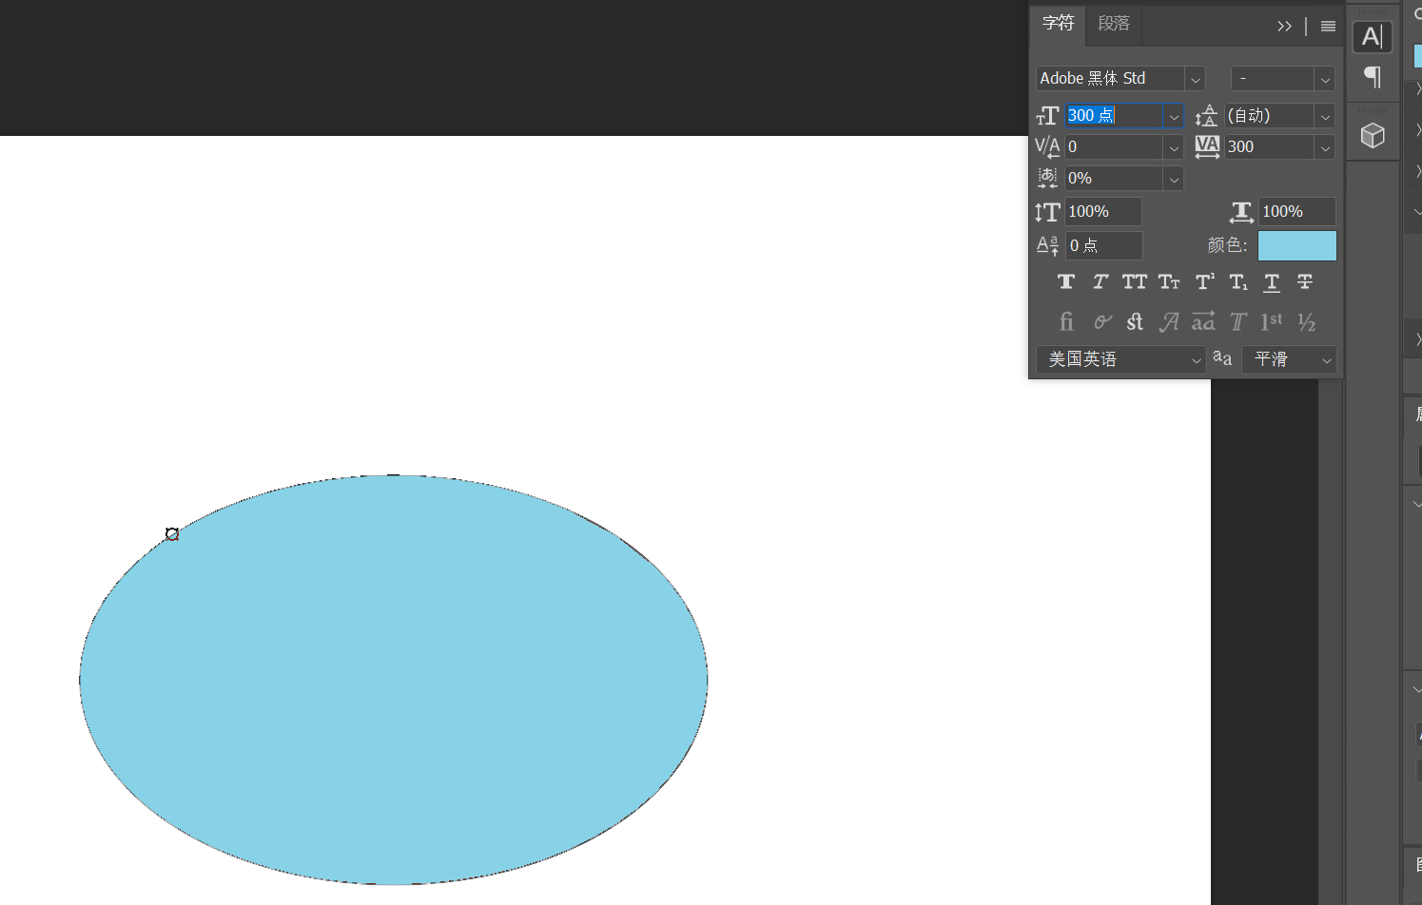Click the V/A kerning icon
1422x905 pixels.
point(1047,147)
